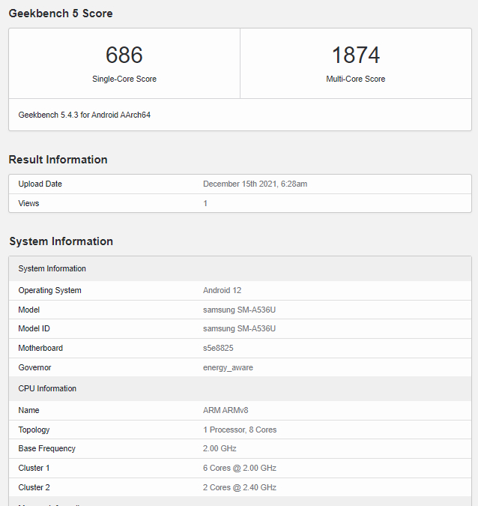Click the Views count value 1
Viewport: 478px width, 506px height.
tap(205, 203)
